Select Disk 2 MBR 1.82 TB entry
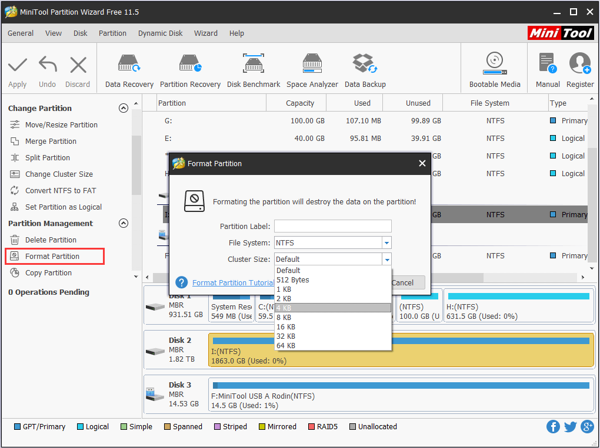This screenshot has width=600, height=448. [176, 349]
